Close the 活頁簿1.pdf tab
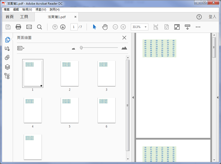Image resolution: width=221 pixels, height=164 pixels. coord(76,17)
